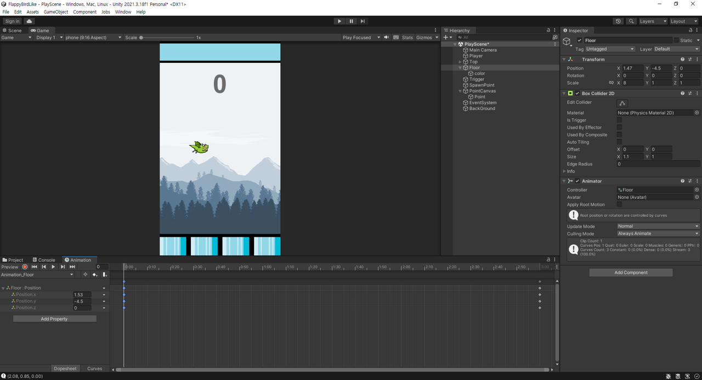Enable the Auto Tiling checkbox
Viewport: 702px width, 380px height.
[619, 142]
